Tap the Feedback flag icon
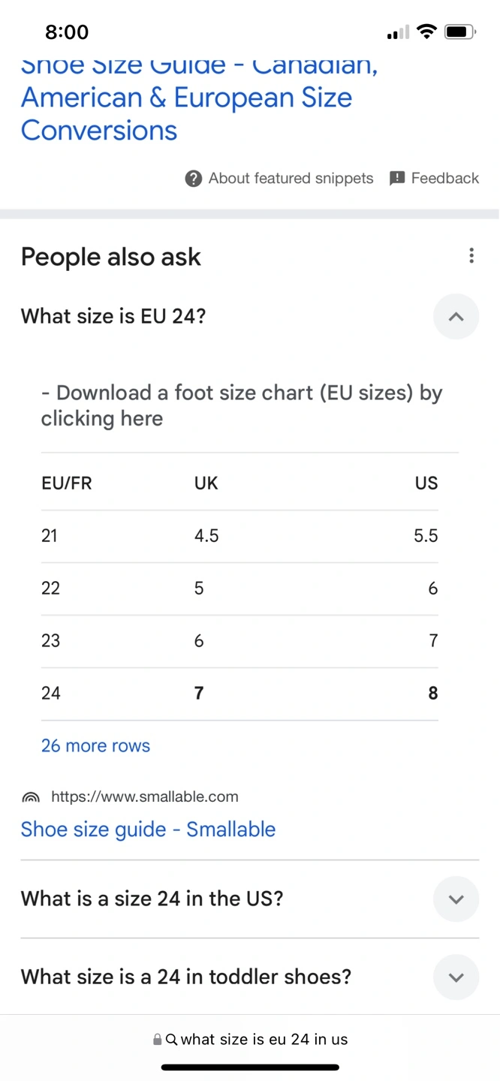Image resolution: width=500 pixels, height=1081 pixels. [397, 179]
